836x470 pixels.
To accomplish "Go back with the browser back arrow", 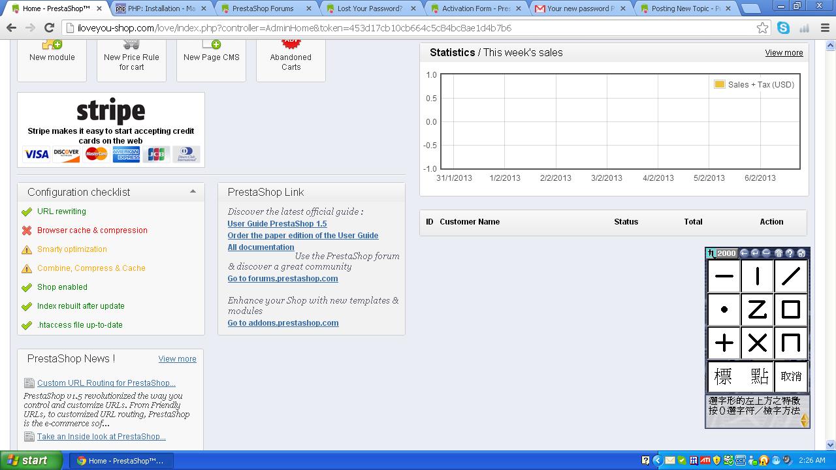I will point(11,28).
